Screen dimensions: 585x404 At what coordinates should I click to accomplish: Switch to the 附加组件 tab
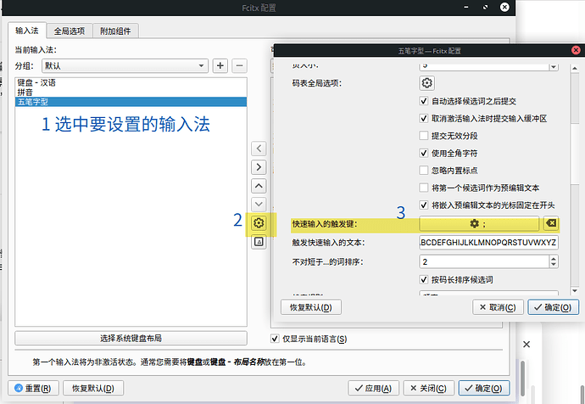point(115,31)
